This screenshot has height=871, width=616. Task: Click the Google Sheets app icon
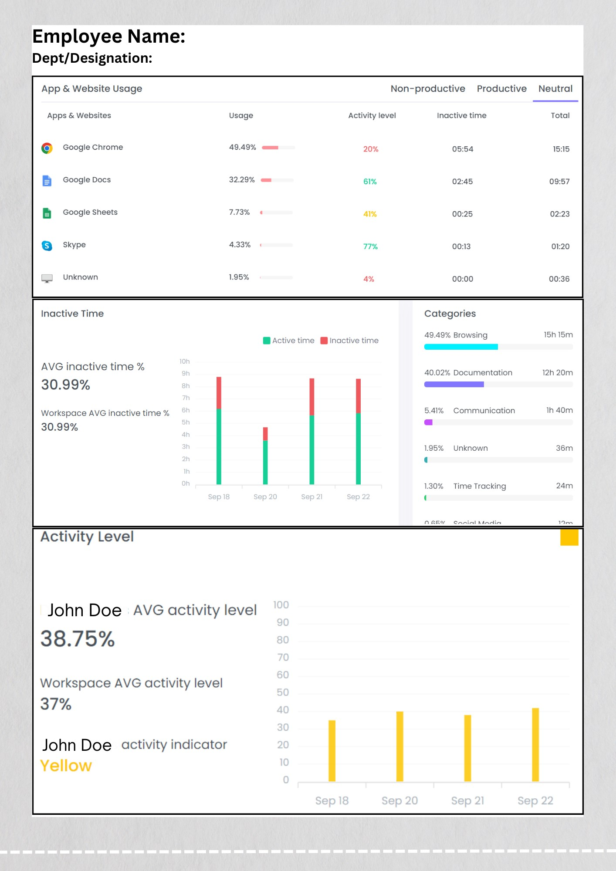point(47,213)
